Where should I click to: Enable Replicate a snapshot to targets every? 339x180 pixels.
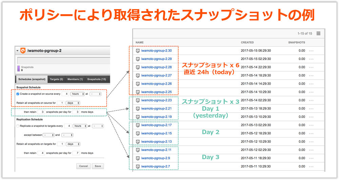tap(18, 126)
